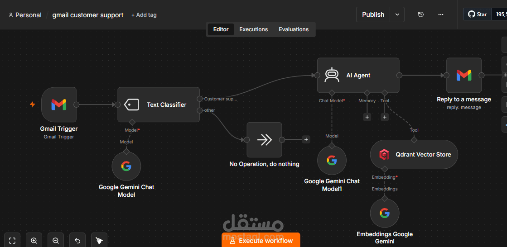Open the No Operation, do nothing node

[x=264, y=140]
